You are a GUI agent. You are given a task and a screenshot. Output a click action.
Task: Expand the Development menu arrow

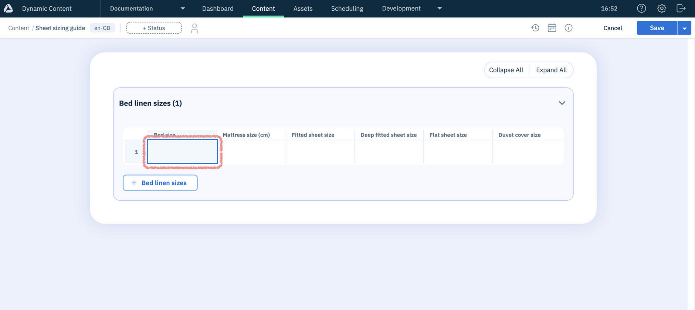pos(439,8)
